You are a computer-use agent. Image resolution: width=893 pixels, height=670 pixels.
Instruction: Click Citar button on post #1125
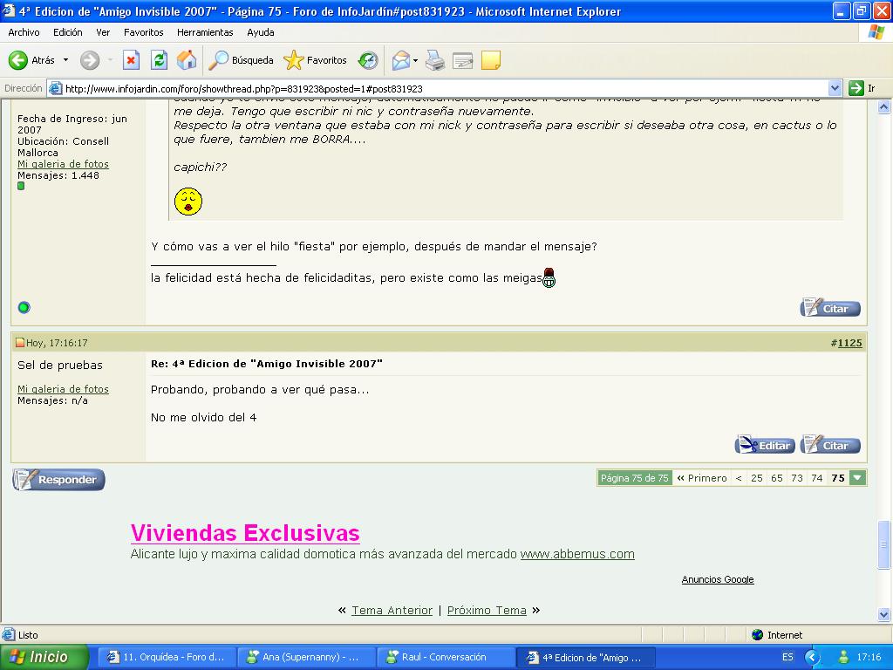click(830, 445)
